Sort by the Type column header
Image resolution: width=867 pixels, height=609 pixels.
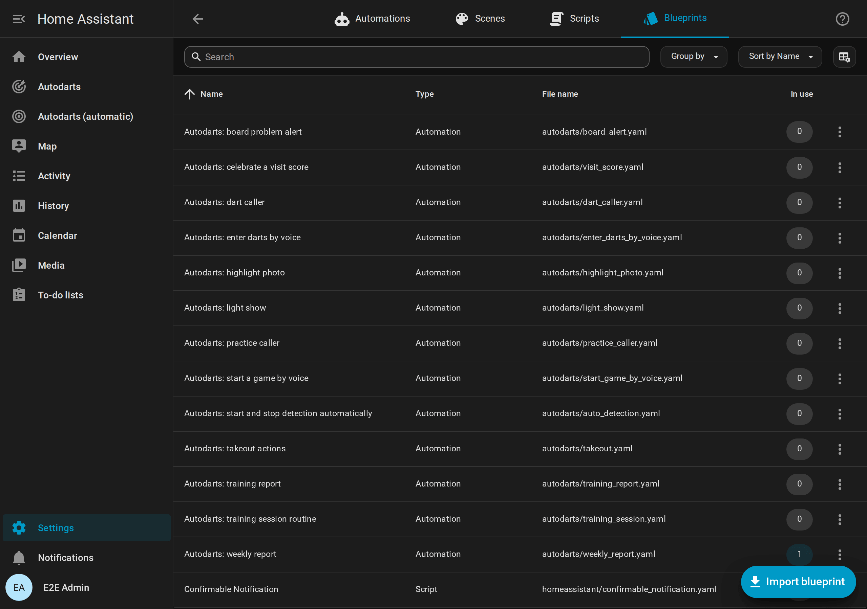pos(424,94)
